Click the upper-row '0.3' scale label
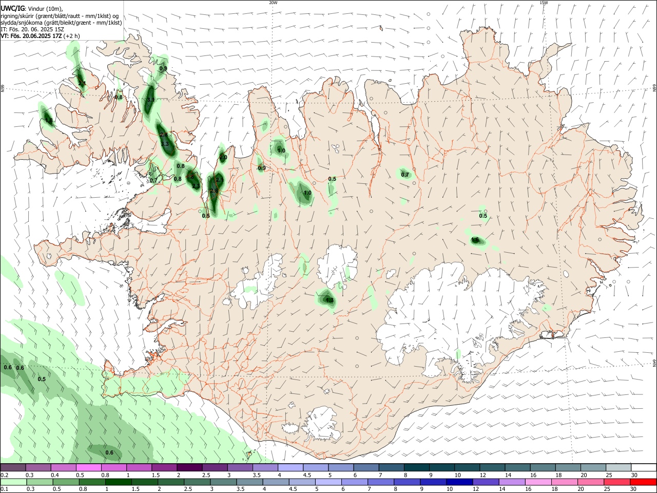657x493 pixels. point(30,475)
